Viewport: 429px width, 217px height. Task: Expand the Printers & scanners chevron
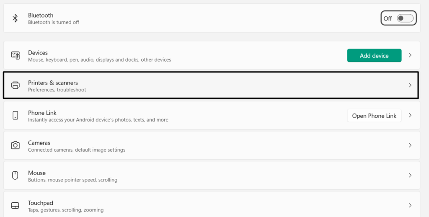410,85
